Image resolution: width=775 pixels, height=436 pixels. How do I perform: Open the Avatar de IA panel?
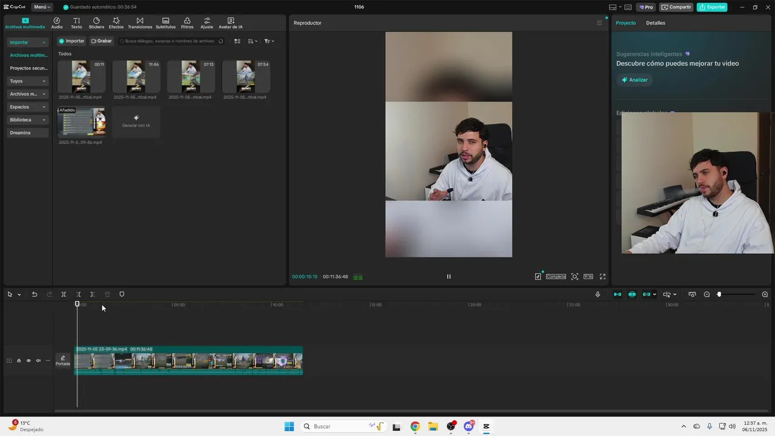pos(231,23)
